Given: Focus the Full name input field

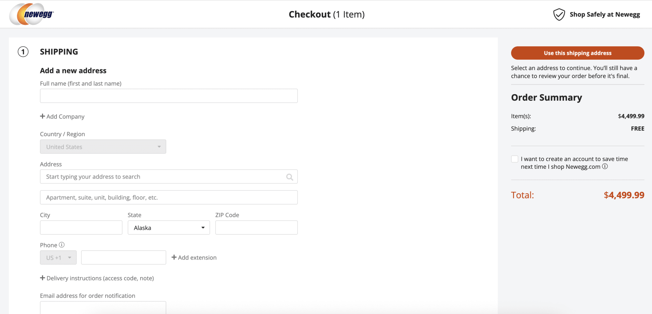Looking at the screenshot, I should [x=169, y=96].
